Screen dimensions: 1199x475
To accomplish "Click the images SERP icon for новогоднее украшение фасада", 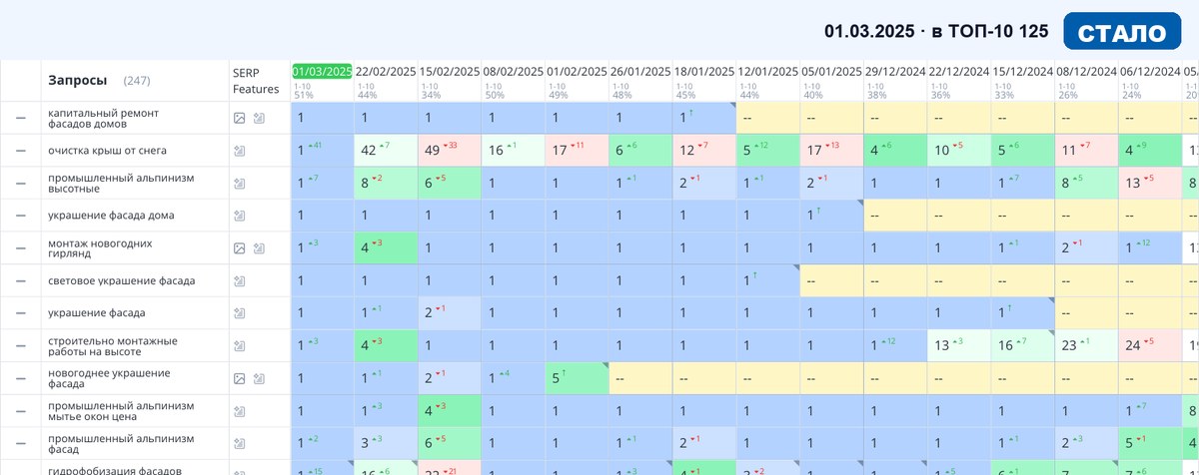I will tap(239, 379).
